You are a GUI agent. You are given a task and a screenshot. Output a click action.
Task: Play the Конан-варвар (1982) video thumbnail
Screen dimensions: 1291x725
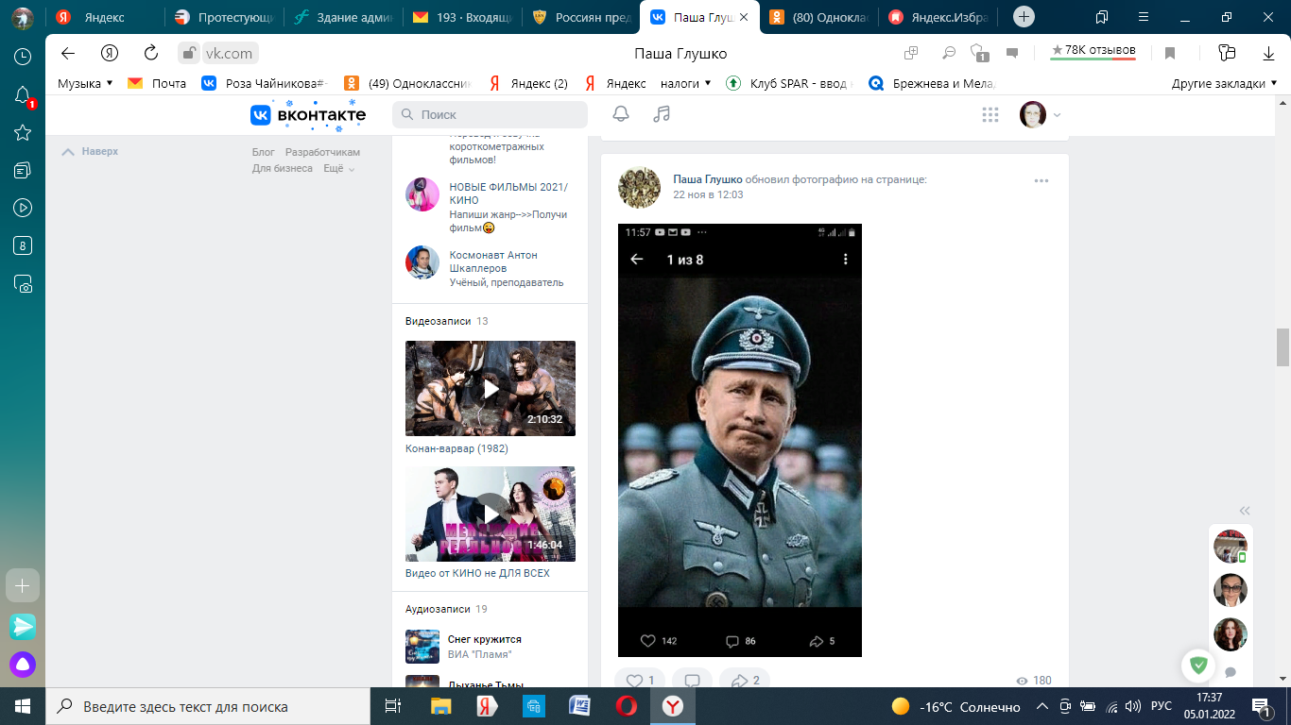[x=491, y=388]
